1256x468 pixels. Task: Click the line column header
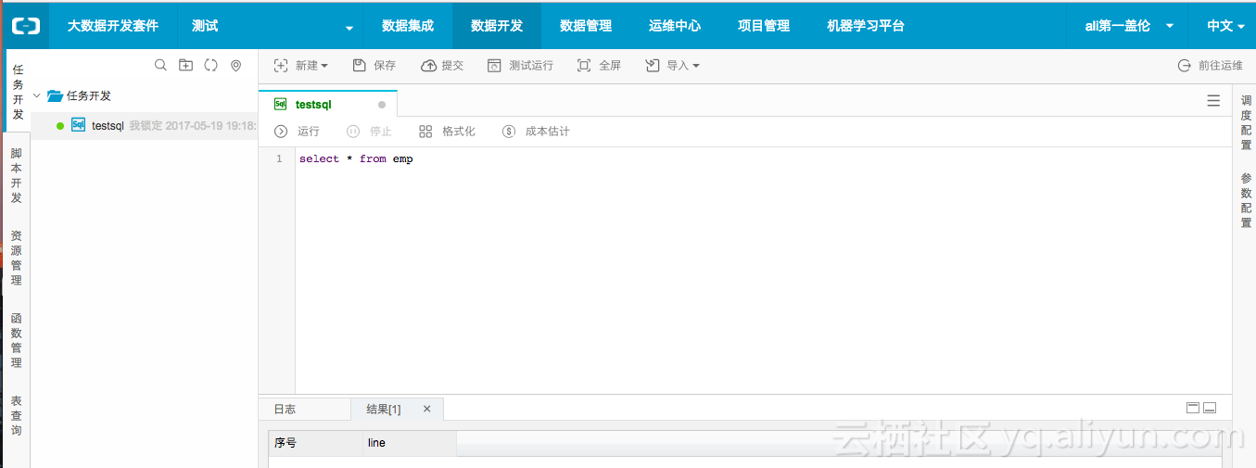pyautogui.click(x=409, y=443)
